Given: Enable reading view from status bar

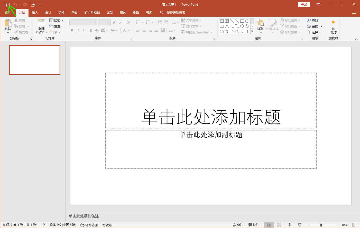Looking at the screenshot, I should coord(290,225).
